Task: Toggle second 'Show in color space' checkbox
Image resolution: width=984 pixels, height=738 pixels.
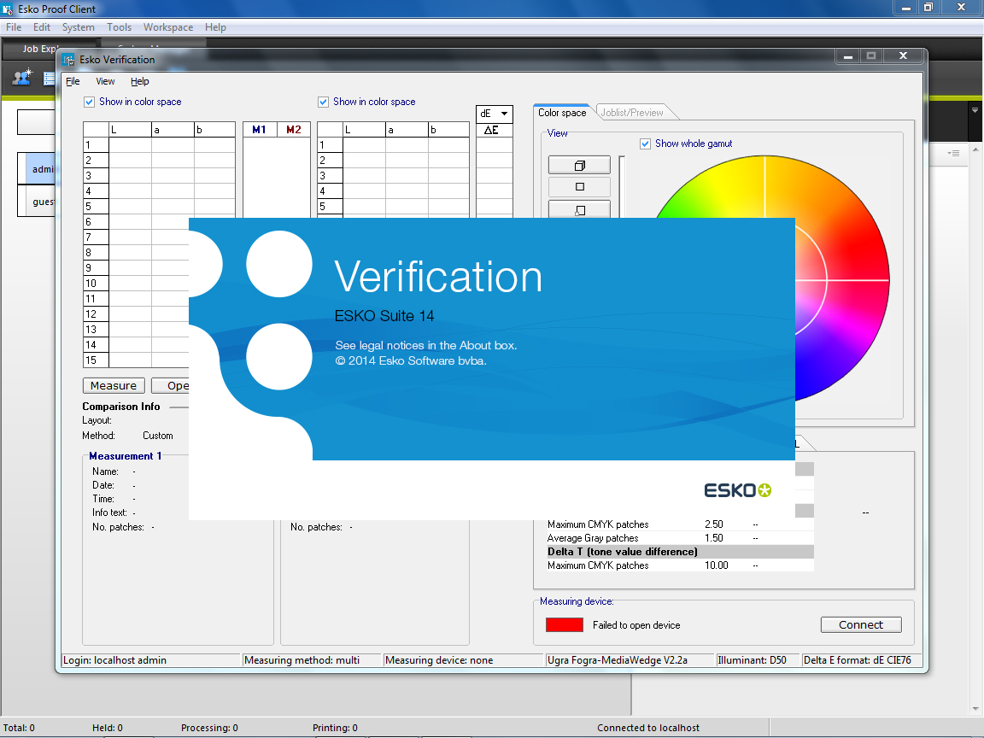Action: point(323,102)
